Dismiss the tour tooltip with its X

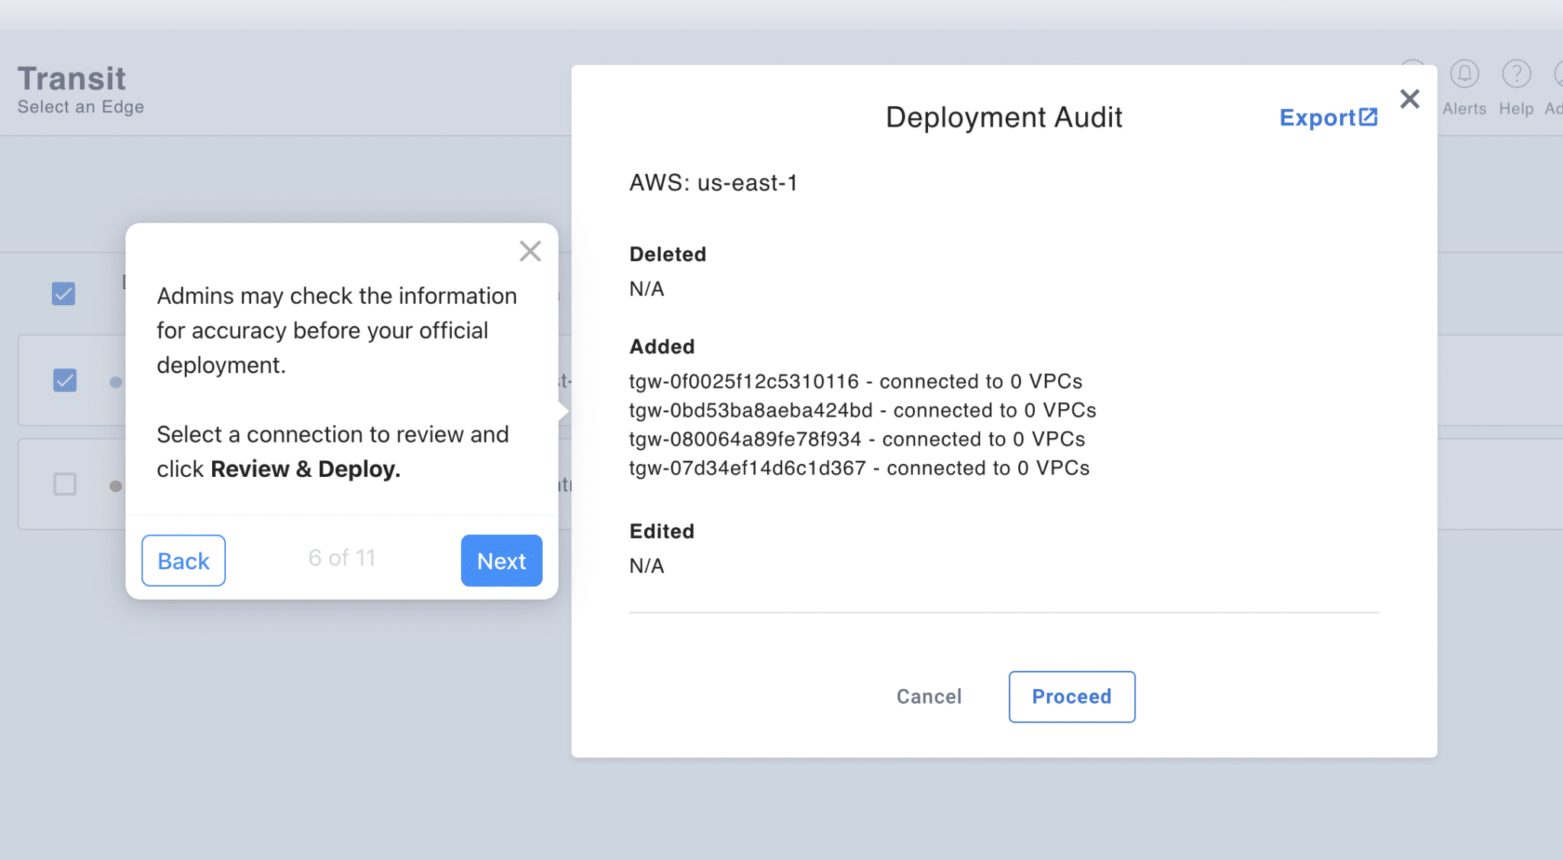[x=530, y=251]
